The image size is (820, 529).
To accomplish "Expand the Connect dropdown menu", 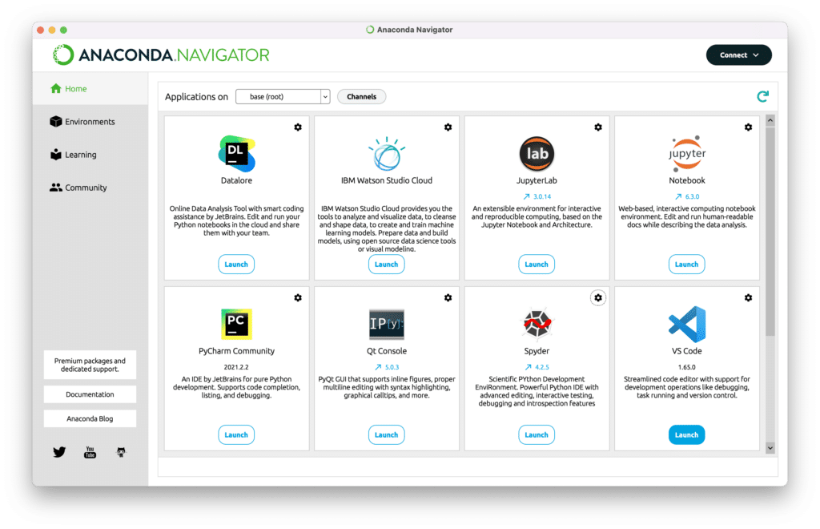I will click(x=739, y=55).
